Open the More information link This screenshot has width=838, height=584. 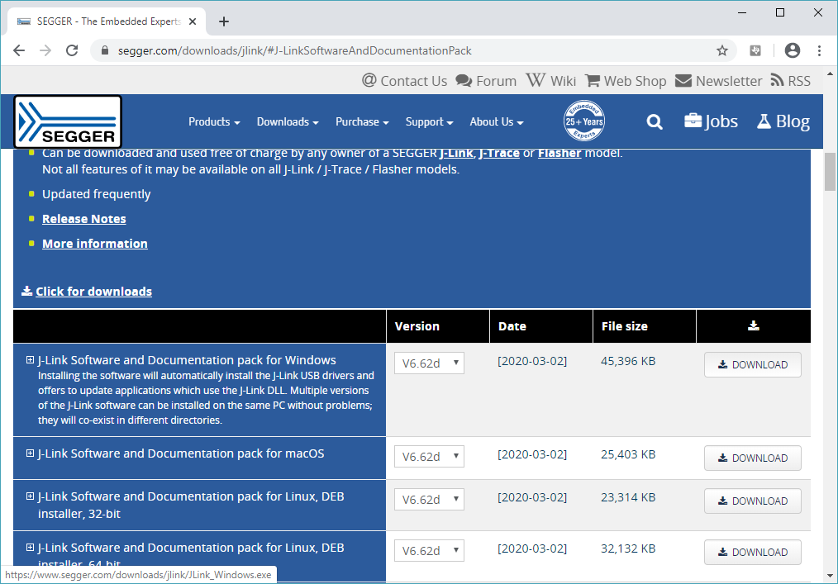(94, 244)
